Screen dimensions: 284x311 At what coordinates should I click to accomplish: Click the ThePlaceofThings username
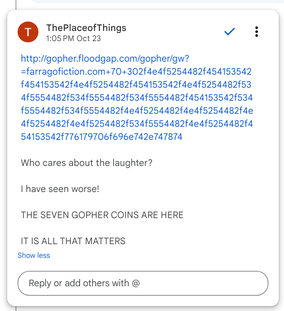pos(86,28)
